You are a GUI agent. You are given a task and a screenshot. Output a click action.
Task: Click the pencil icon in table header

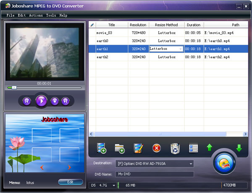[x=92, y=25]
